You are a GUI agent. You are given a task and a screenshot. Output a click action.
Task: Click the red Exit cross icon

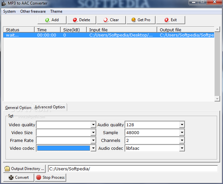point(167,20)
